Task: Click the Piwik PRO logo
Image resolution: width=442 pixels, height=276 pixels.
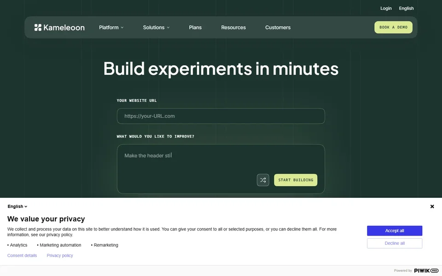Action: (426, 270)
